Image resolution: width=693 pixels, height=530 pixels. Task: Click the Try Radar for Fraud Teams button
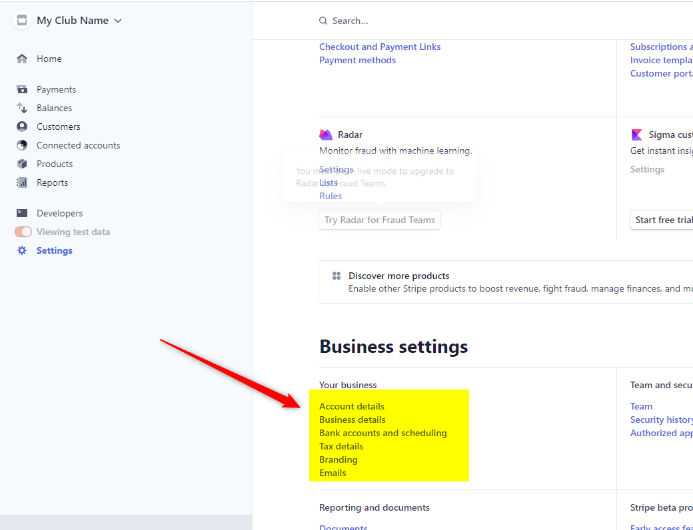(x=380, y=220)
